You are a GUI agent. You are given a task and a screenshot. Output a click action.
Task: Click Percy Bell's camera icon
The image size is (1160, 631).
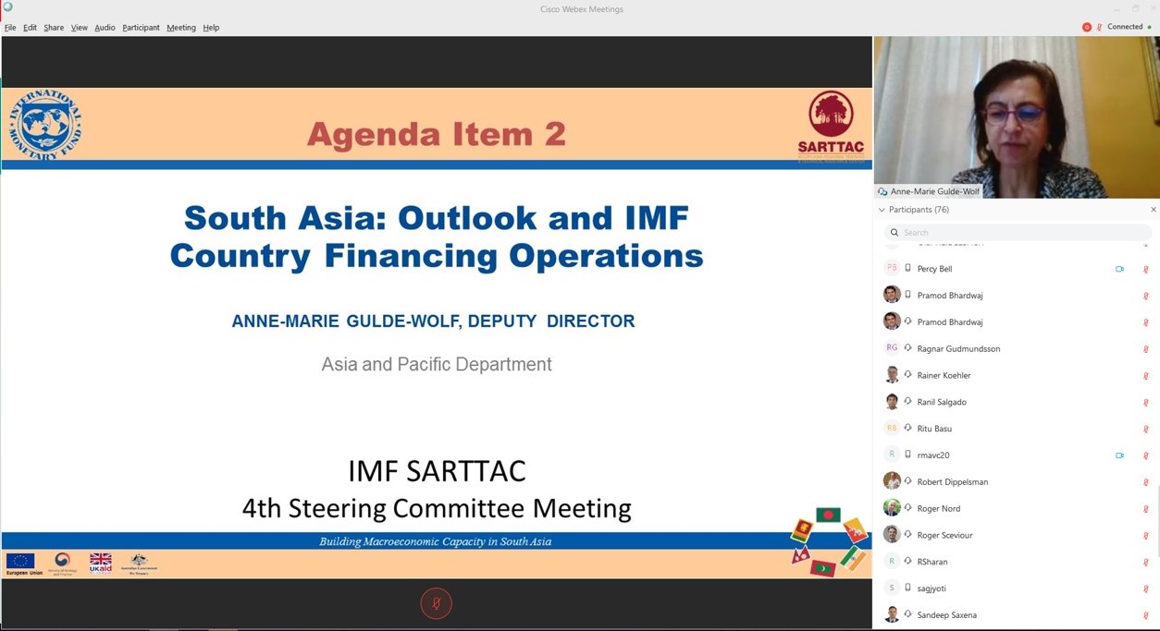point(1119,270)
